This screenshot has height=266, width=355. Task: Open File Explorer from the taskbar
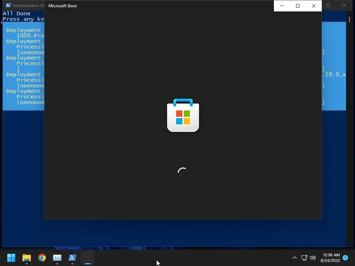[26, 258]
